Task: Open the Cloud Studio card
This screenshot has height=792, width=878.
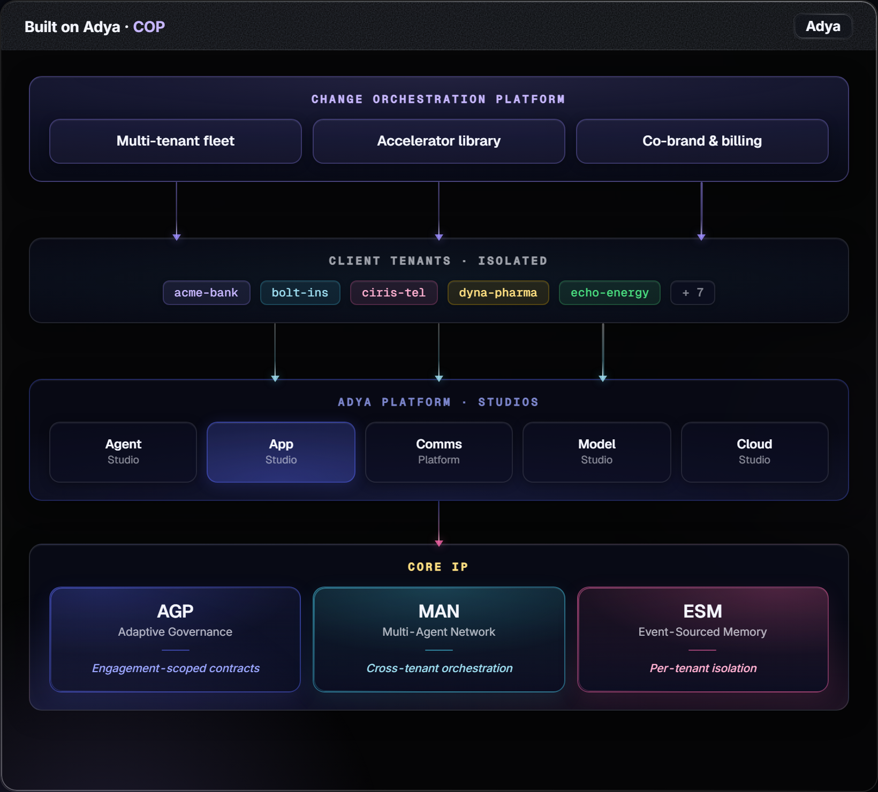Action: click(x=754, y=452)
